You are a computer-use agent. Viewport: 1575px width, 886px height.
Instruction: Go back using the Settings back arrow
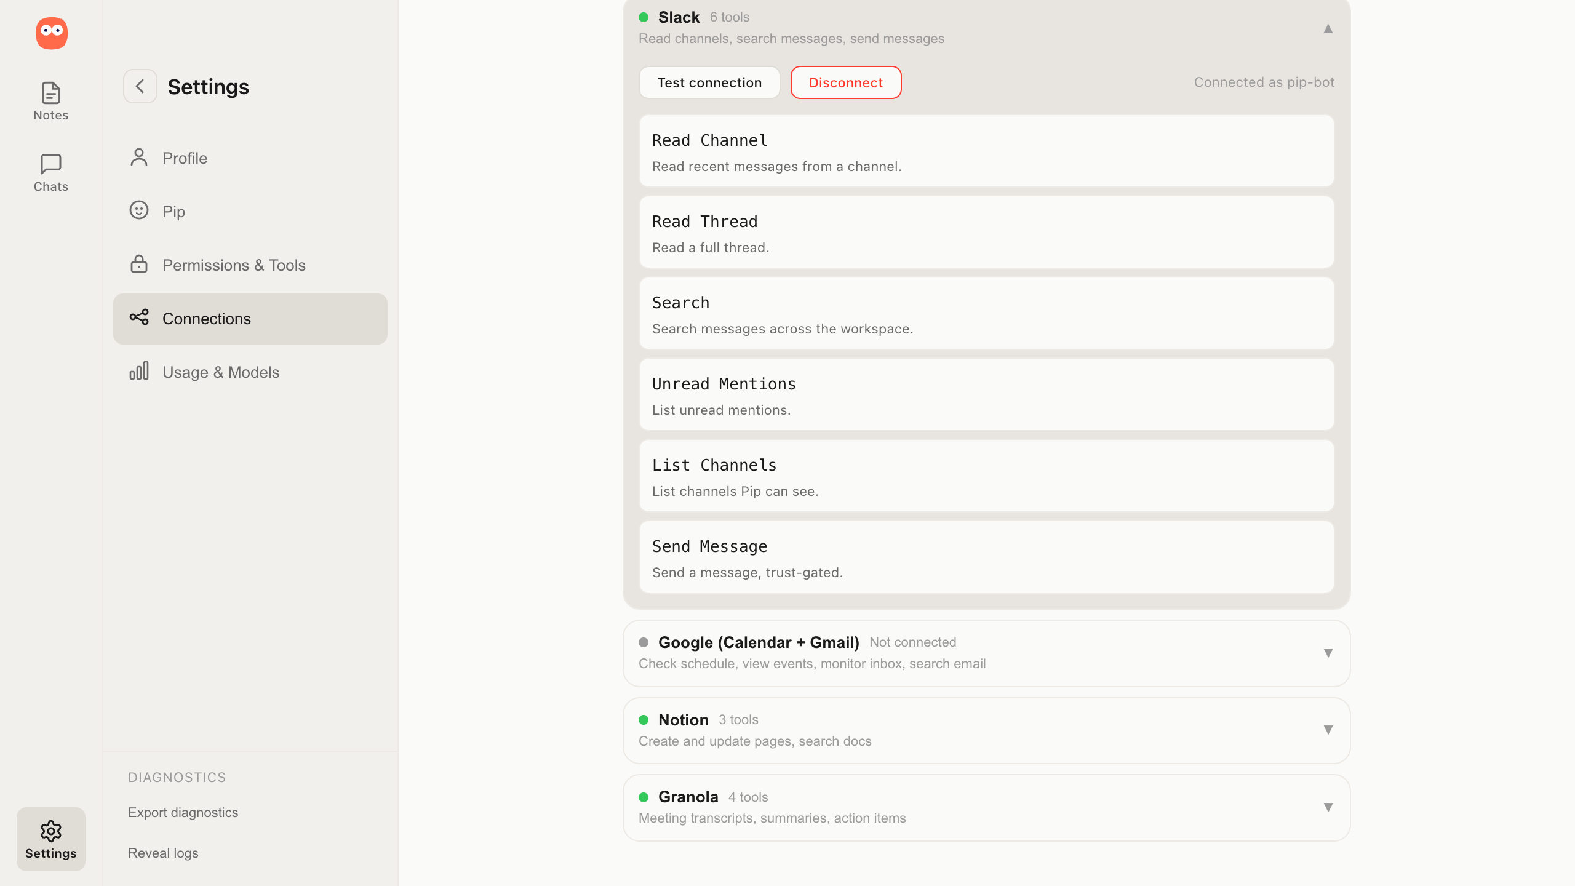tap(140, 86)
